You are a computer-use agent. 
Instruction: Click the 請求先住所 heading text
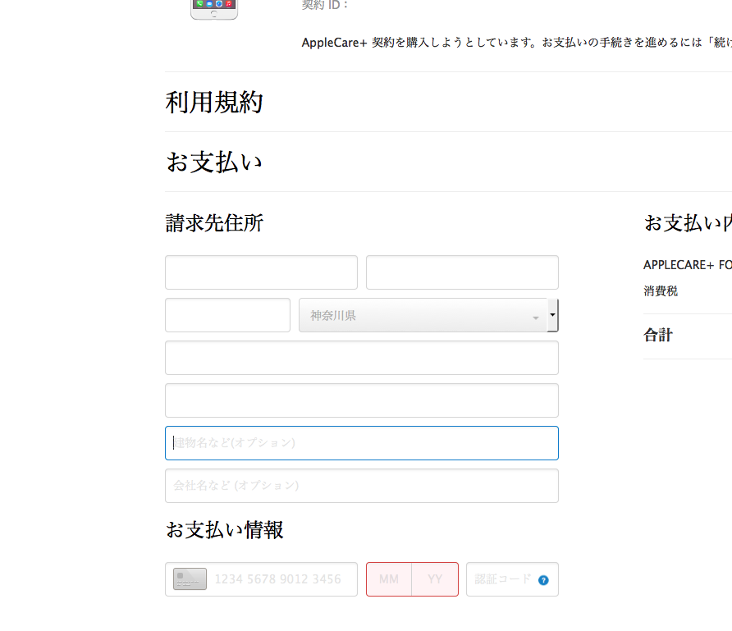coord(214,223)
